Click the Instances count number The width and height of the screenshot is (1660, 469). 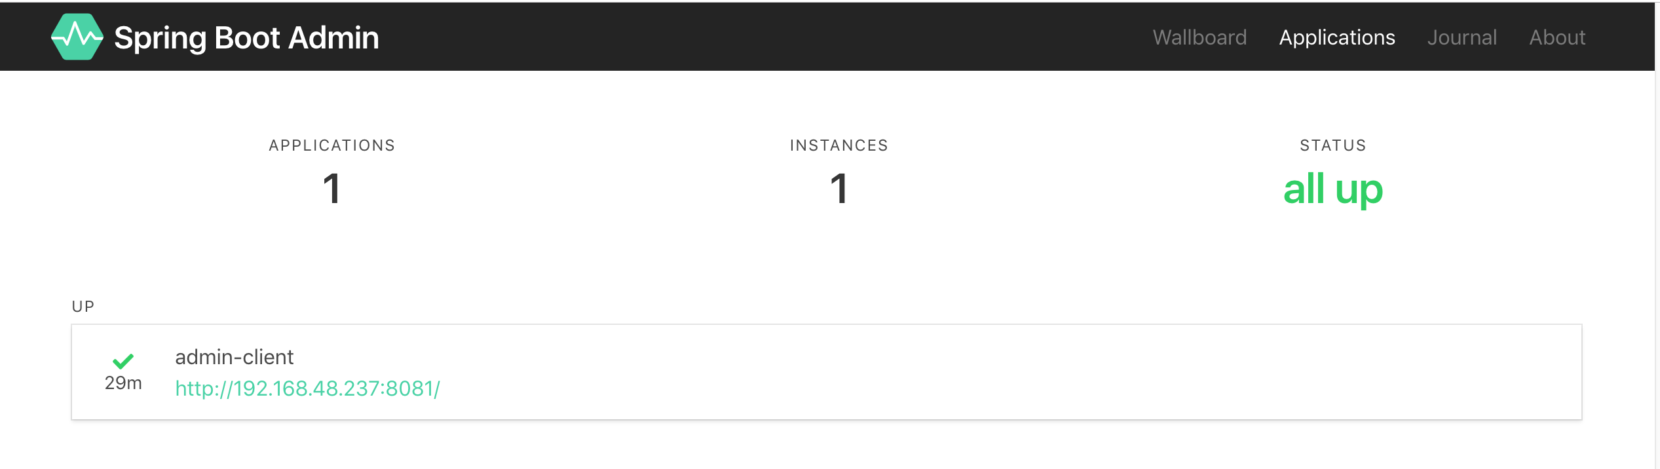click(x=839, y=189)
